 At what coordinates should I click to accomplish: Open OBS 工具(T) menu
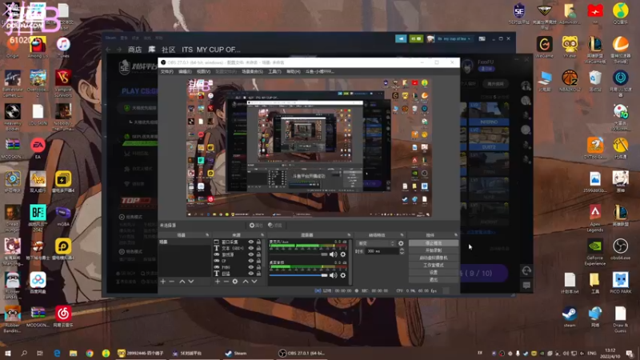pyautogui.click(x=274, y=71)
